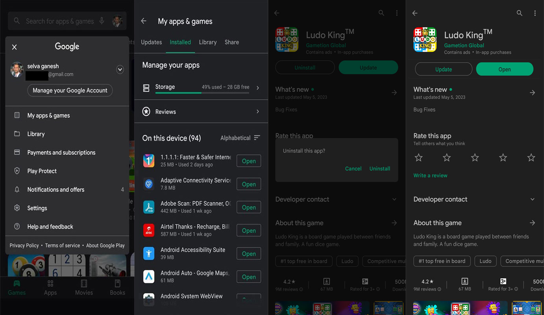Select the Installed tab
The image size is (544, 315).
[180, 42]
